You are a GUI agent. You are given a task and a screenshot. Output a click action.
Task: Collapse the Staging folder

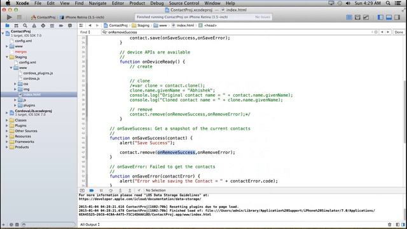(x=7, y=57)
